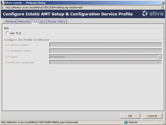Confirm profile with OK button
Viewport: 166px width, 125px height.
(x=130, y=116)
